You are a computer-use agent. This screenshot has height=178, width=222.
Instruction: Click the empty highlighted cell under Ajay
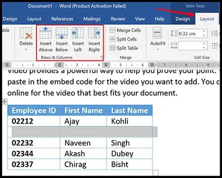83,132
